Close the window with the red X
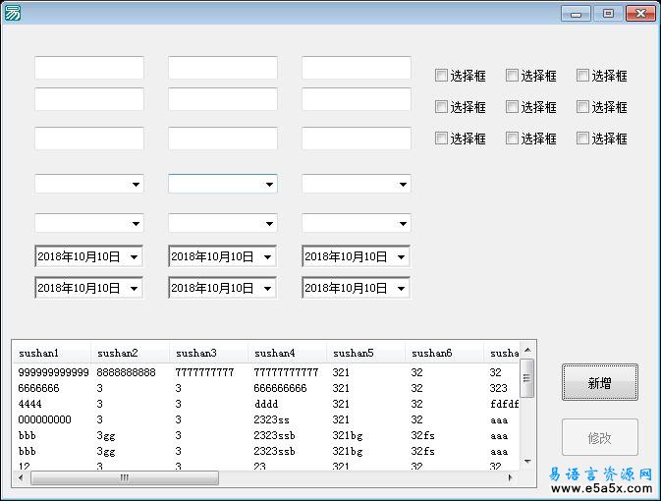The image size is (661, 501). coord(641,13)
